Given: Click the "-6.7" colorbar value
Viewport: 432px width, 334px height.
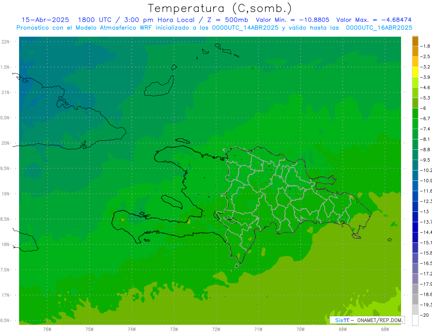Looking at the screenshot, I should 425,119.
